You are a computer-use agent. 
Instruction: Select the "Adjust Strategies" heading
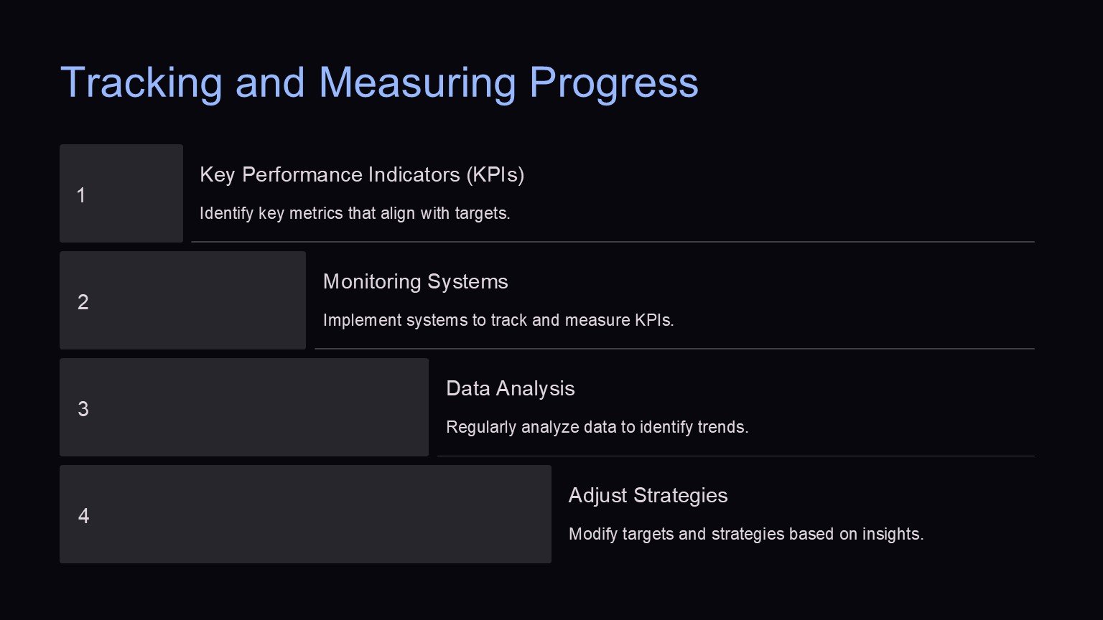coord(648,495)
